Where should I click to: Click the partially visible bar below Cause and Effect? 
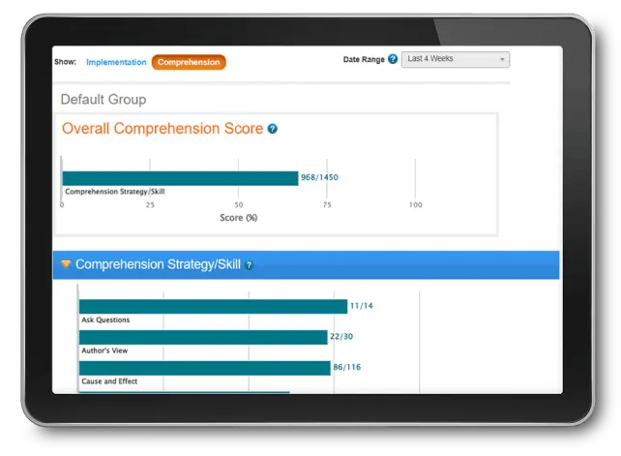[x=184, y=392]
